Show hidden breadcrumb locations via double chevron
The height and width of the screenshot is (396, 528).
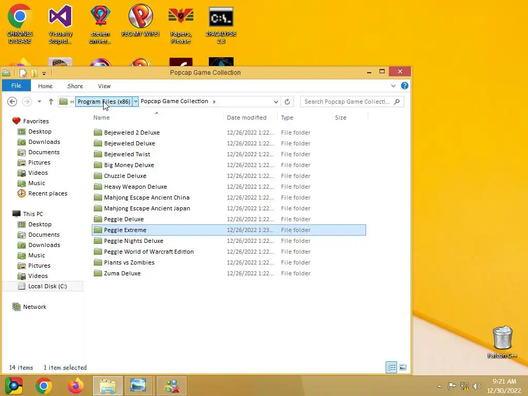(72, 102)
